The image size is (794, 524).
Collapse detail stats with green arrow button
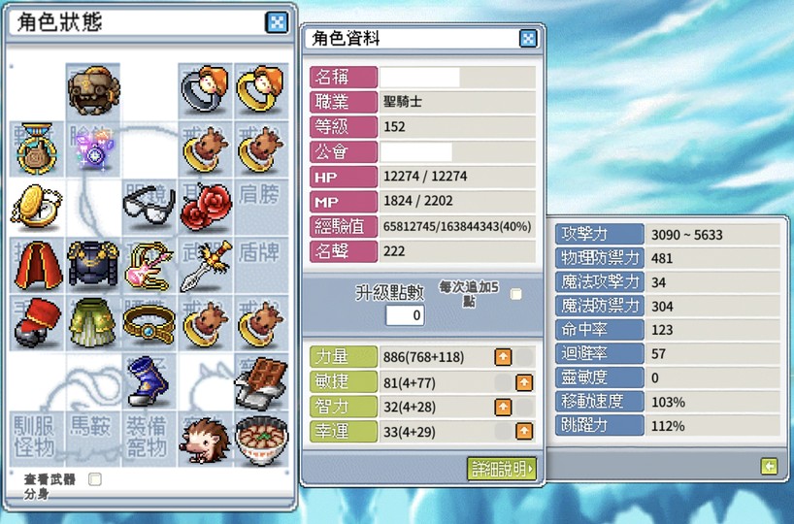pyautogui.click(x=769, y=466)
